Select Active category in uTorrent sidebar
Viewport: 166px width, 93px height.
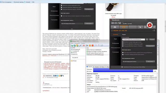pyautogui.click(x=74, y=53)
